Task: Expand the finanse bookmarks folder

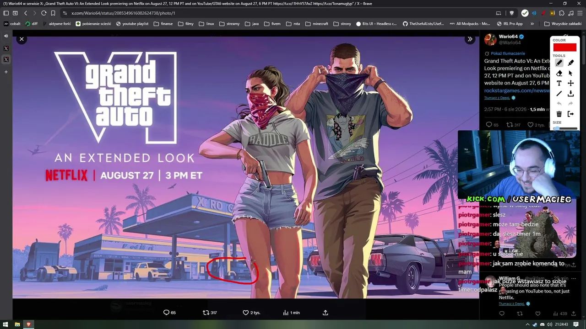Action: click(x=163, y=24)
